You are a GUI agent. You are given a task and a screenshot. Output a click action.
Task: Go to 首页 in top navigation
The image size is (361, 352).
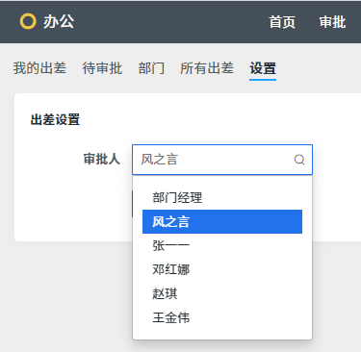[x=282, y=22]
